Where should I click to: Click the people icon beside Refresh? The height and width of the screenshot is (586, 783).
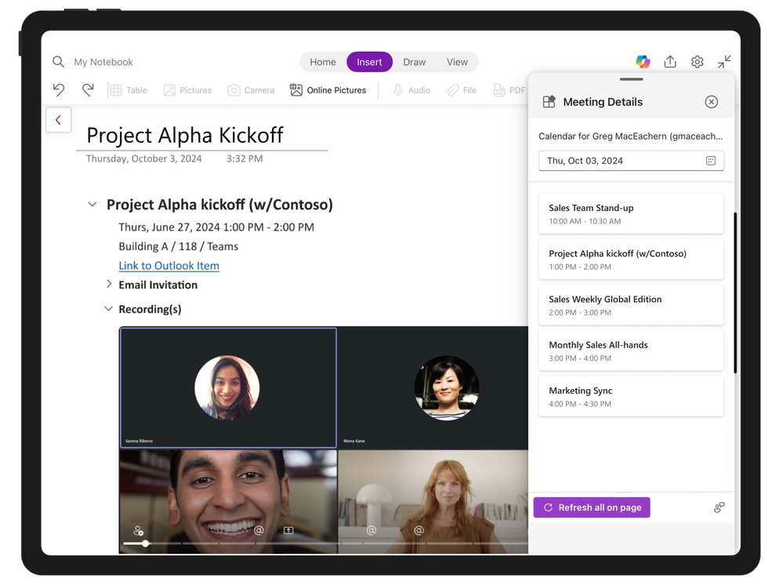pyautogui.click(x=719, y=508)
